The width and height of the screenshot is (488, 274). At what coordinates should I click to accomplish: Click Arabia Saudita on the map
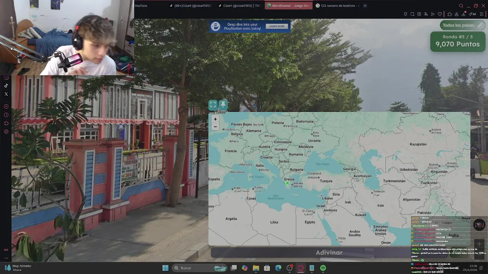[x=355, y=233]
